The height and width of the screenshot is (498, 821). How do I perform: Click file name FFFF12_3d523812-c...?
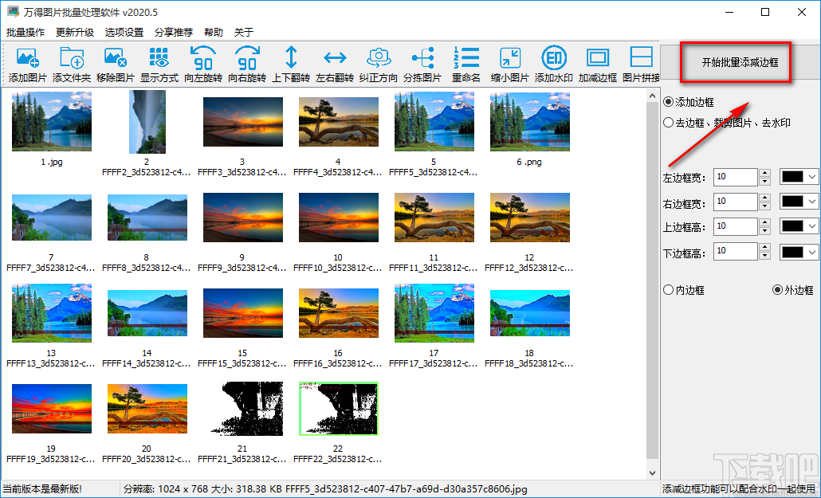coord(529,268)
